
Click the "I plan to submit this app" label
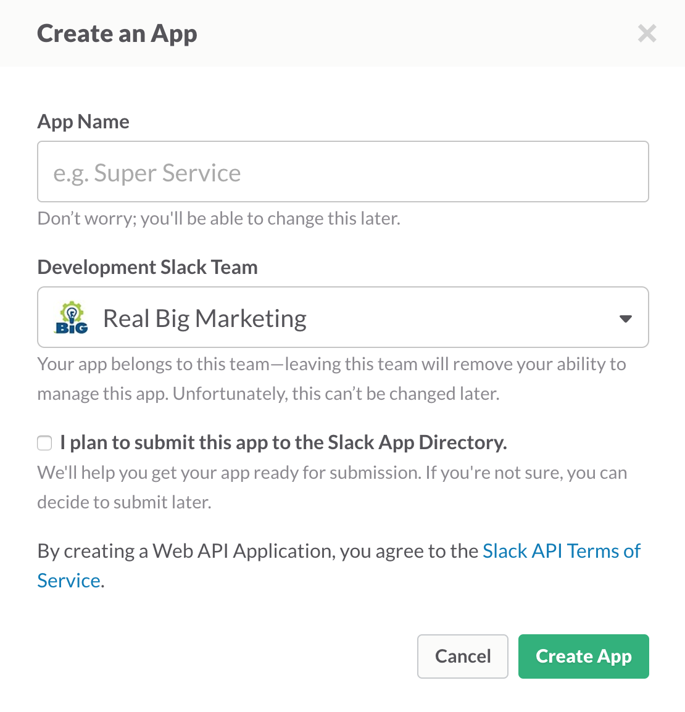[x=283, y=443]
